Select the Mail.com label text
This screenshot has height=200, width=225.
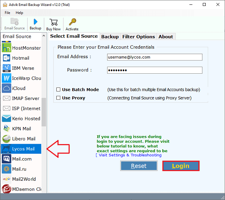coord(22,159)
